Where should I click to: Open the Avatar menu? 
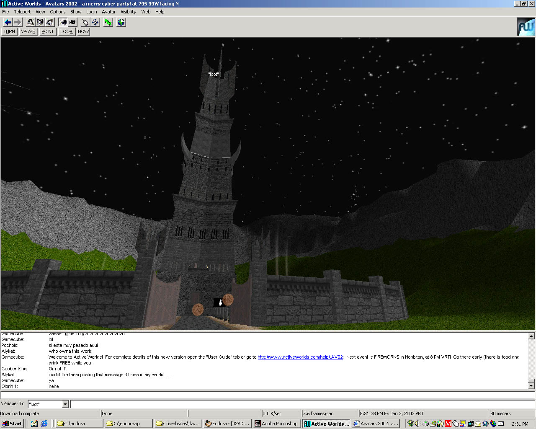click(108, 12)
